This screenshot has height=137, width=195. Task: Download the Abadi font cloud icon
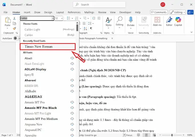tap(72, 58)
